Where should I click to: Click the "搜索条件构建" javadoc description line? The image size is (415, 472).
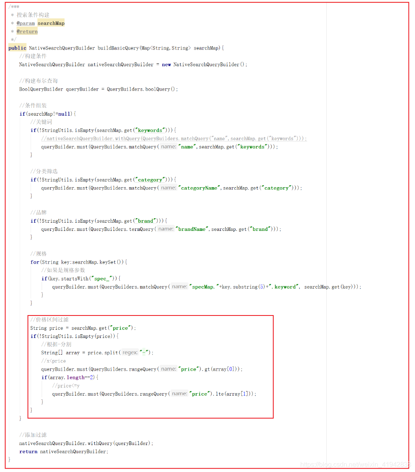(33, 15)
